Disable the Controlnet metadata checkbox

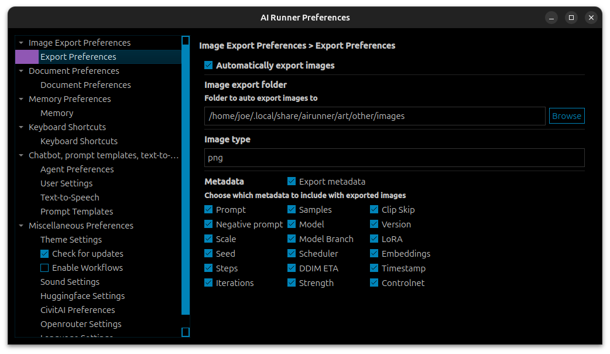pyautogui.click(x=374, y=283)
